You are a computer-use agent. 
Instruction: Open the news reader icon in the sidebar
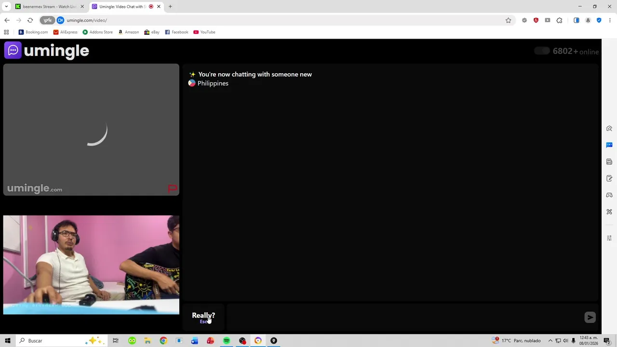(x=609, y=162)
